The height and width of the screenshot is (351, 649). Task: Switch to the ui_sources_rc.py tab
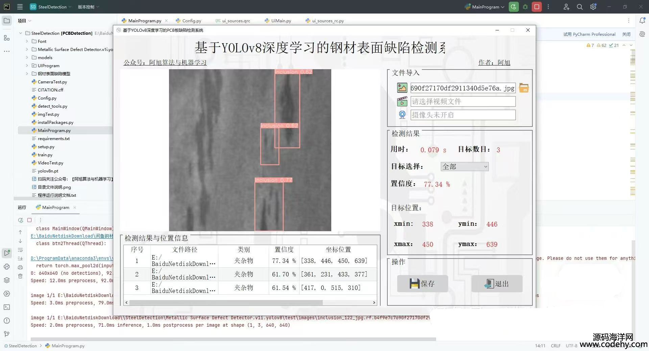324,21
